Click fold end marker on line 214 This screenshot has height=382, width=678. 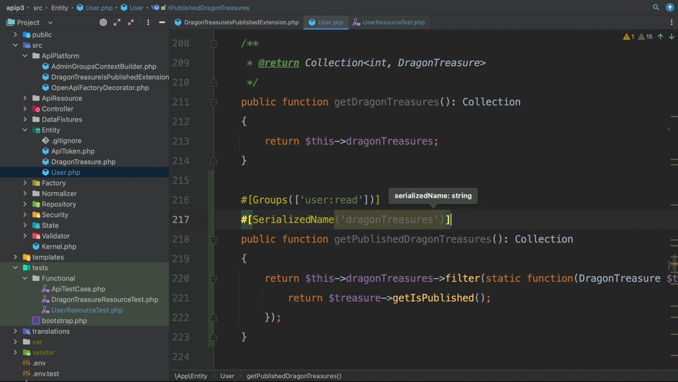[x=214, y=161]
